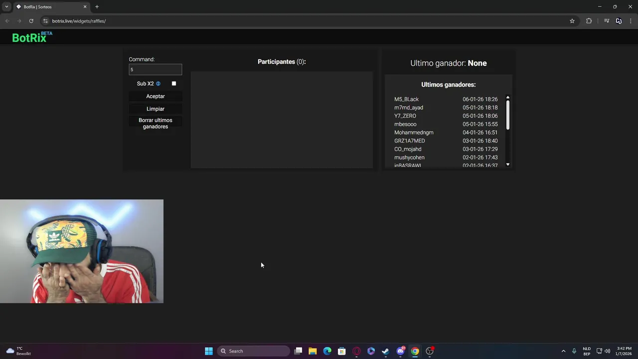Image resolution: width=638 pixels, height=359 pixels.
Task: Open File Explorer from the taskbar
Action: 313,351
